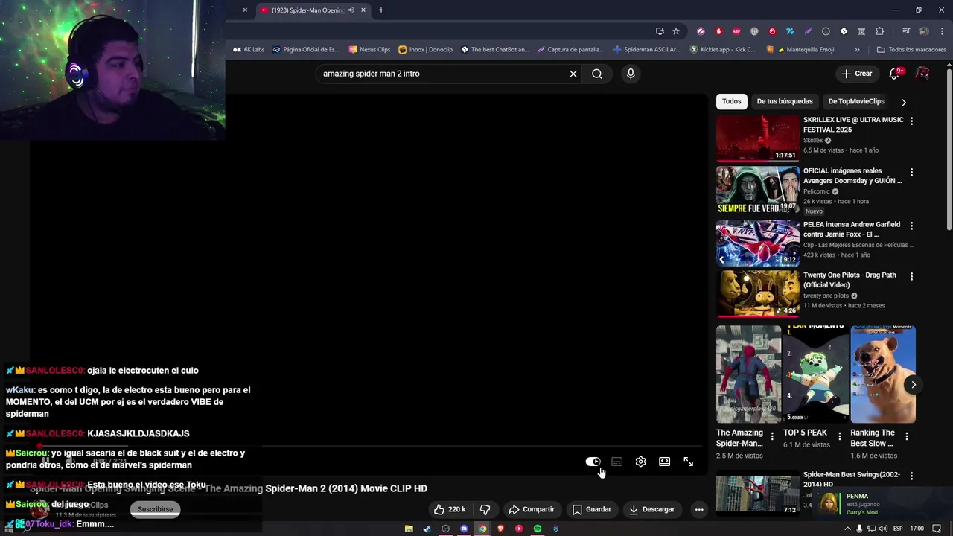Close the active Spider-Man Opening tab
This screenshot has width=953, height=536.
(x=363, y=10)
